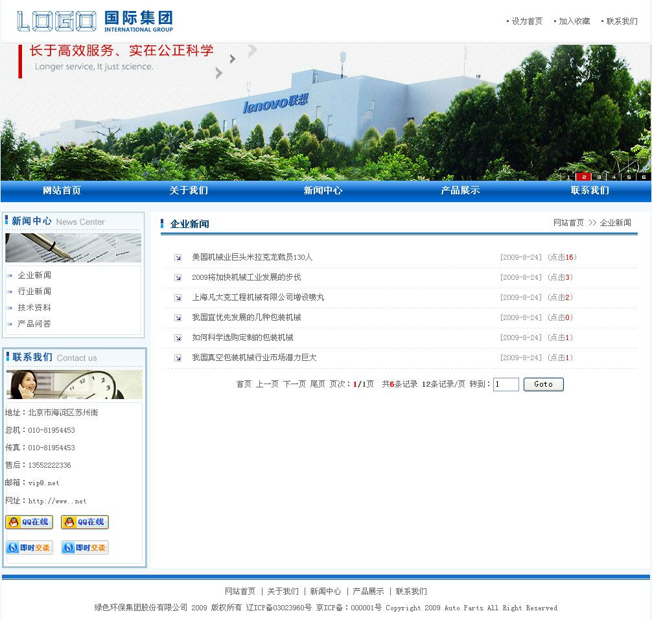Click the first 即时交谈 badge
Image resolution: width=652 pixels, height=620 pixels.
29,547
